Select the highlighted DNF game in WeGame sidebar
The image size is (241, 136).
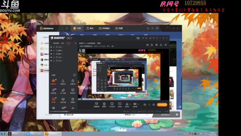click(44, 70)
